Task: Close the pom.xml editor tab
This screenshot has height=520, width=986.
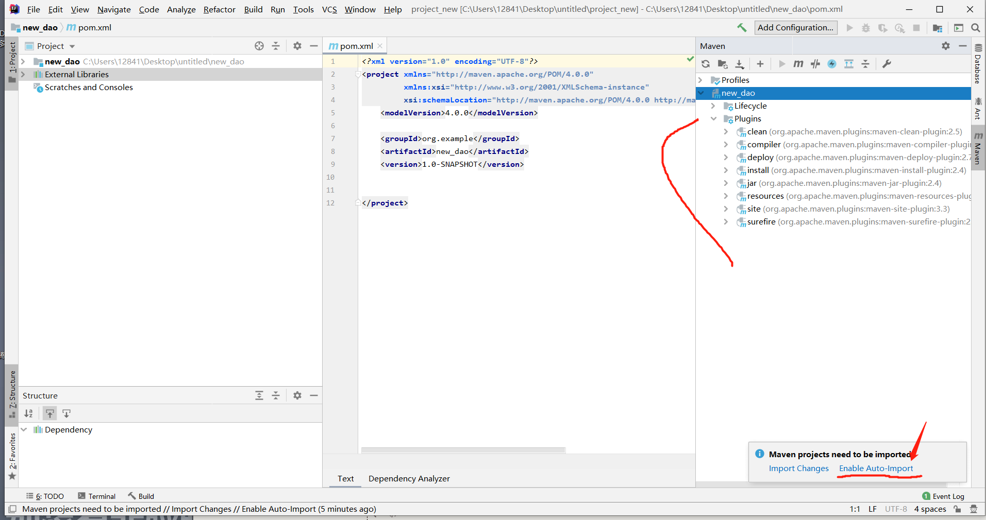Action: tap(380, 46)
